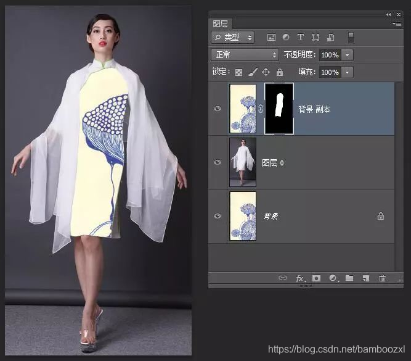
Task: Click the 图层 0 layer name
Action: click(272, 163)
